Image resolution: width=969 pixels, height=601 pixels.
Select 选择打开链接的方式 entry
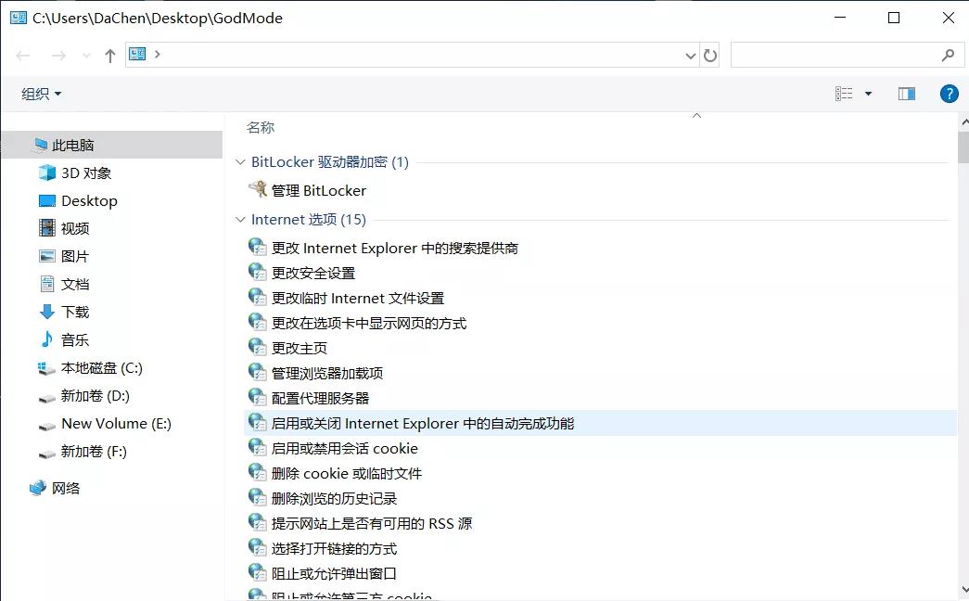pos(334,548)
